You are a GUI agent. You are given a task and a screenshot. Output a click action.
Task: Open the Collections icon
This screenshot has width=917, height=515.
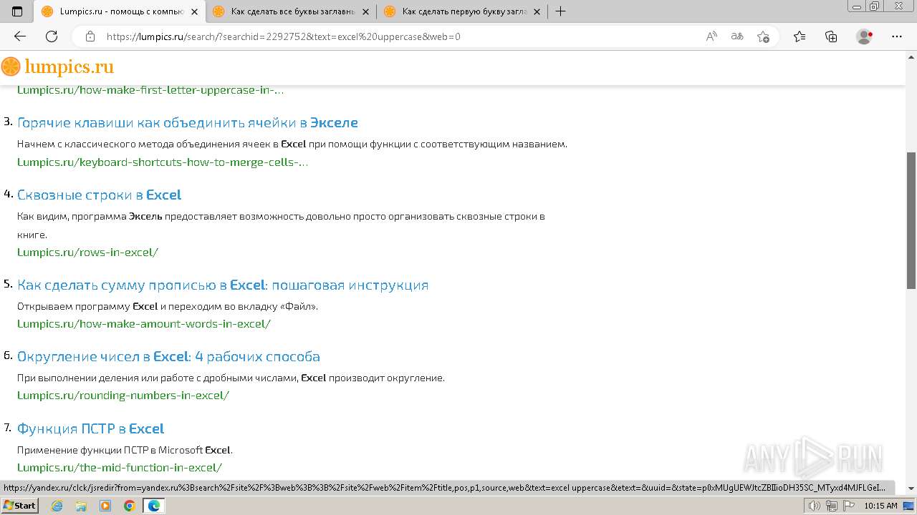tap(831, 36)
